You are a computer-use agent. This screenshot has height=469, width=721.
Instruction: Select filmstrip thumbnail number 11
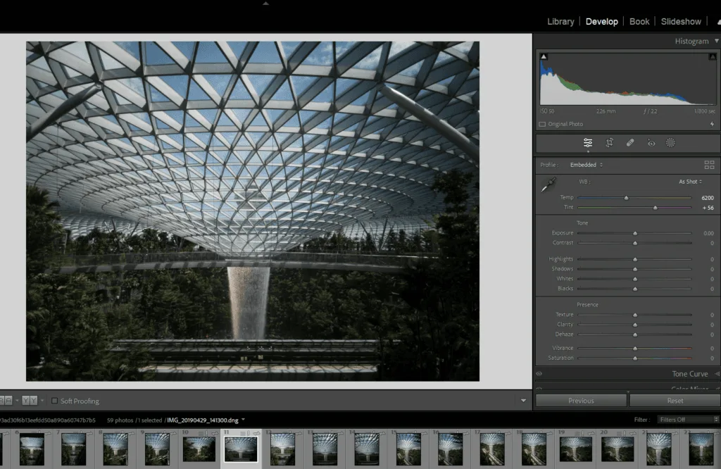(241, 449)
